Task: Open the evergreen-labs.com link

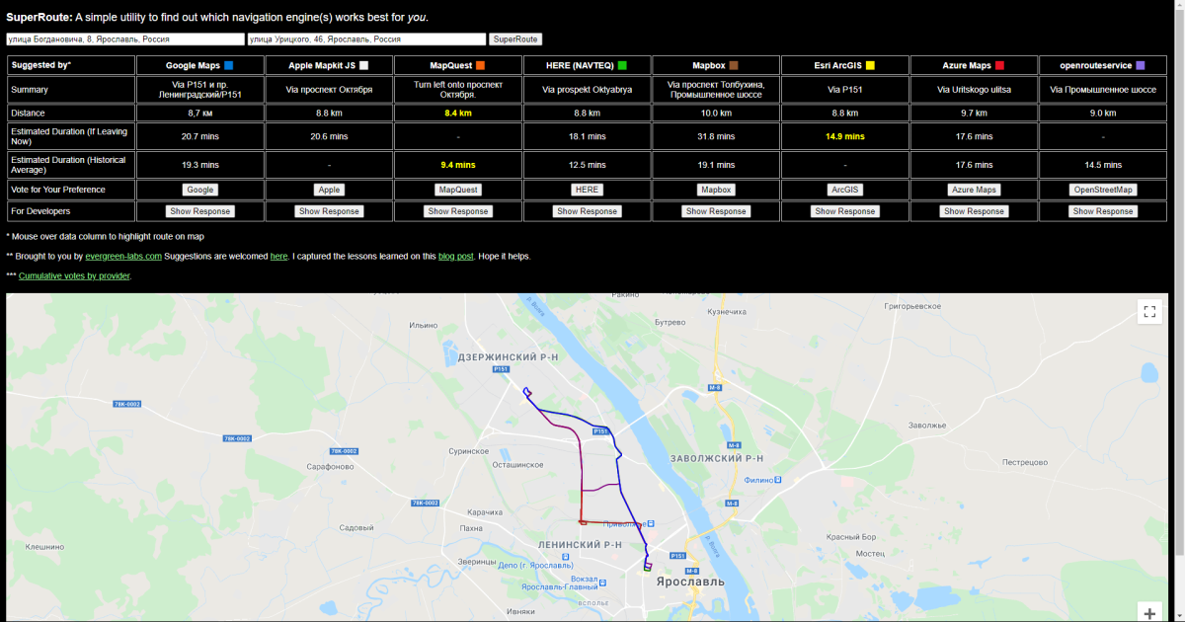Action: pos(123,257)
